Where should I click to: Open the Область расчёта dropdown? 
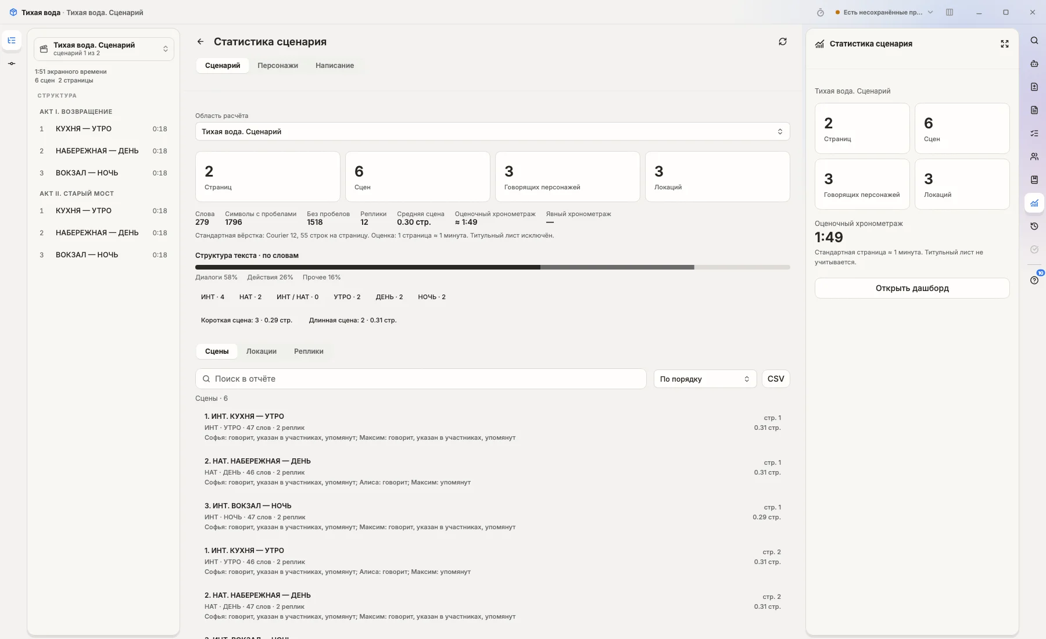[x=492, y=132]
